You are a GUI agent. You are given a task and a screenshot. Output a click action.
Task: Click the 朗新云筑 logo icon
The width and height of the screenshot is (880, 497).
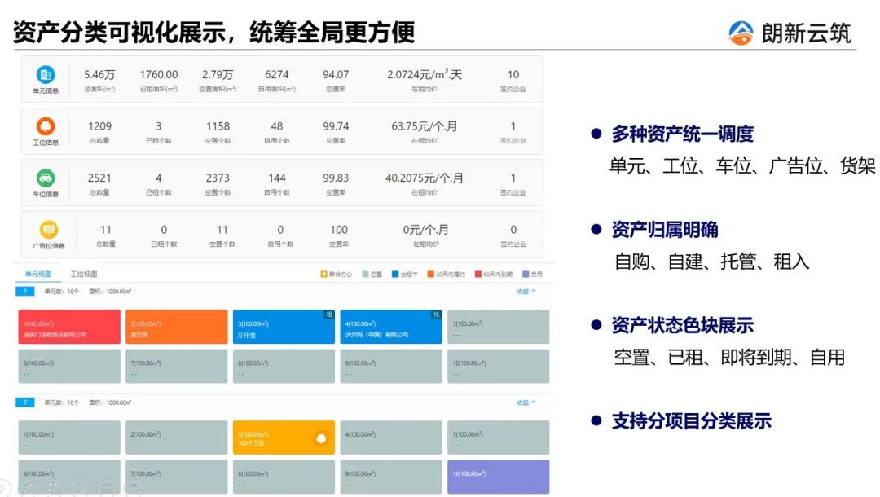coord(741,33)
